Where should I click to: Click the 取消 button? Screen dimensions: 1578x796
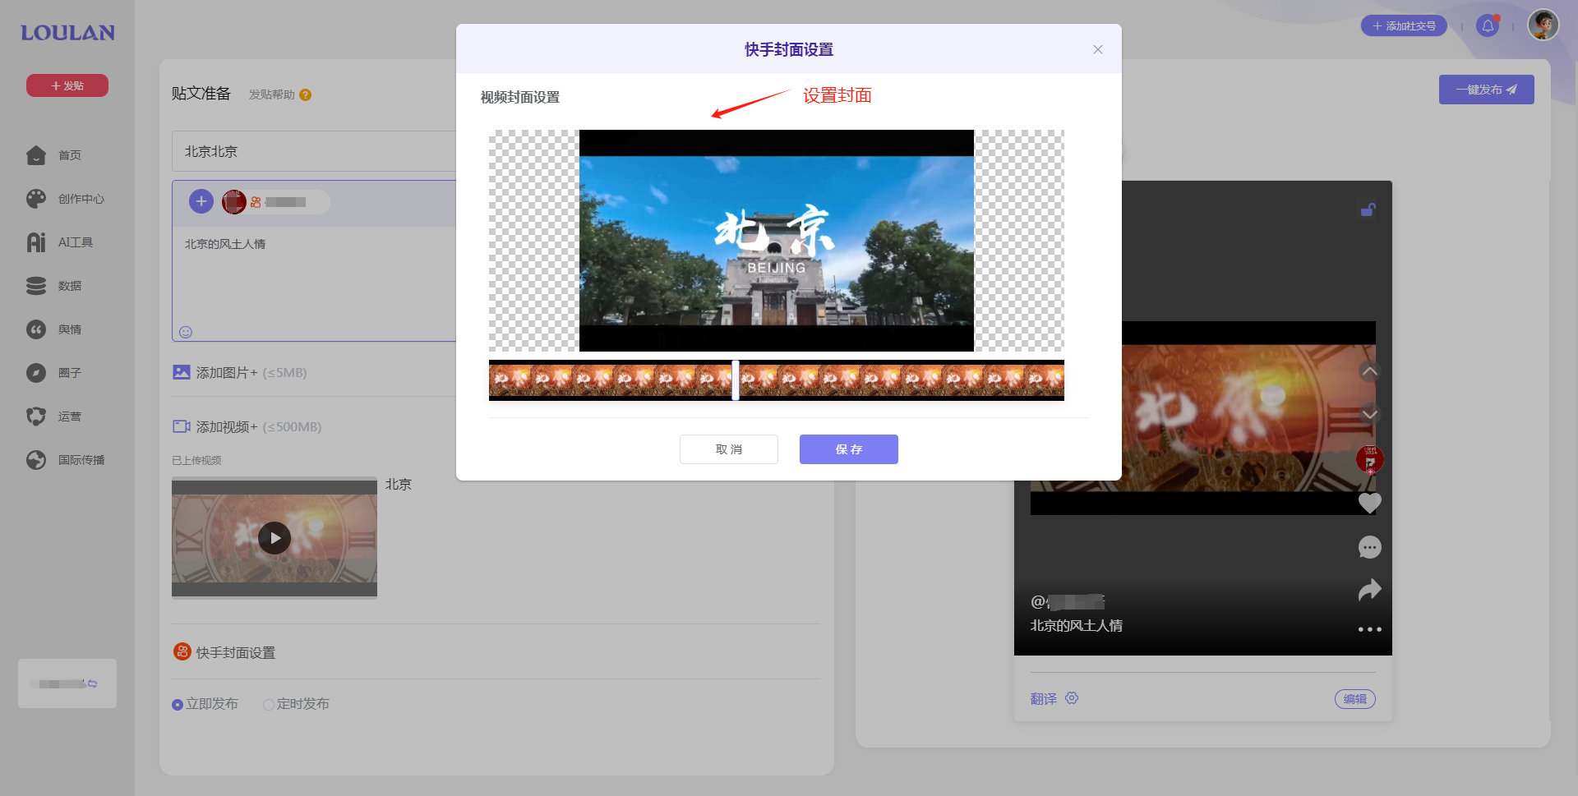tap(729, 449)
